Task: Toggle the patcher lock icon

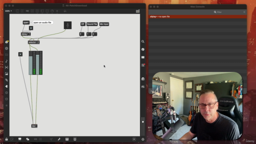Action: [x=6, y=139]
